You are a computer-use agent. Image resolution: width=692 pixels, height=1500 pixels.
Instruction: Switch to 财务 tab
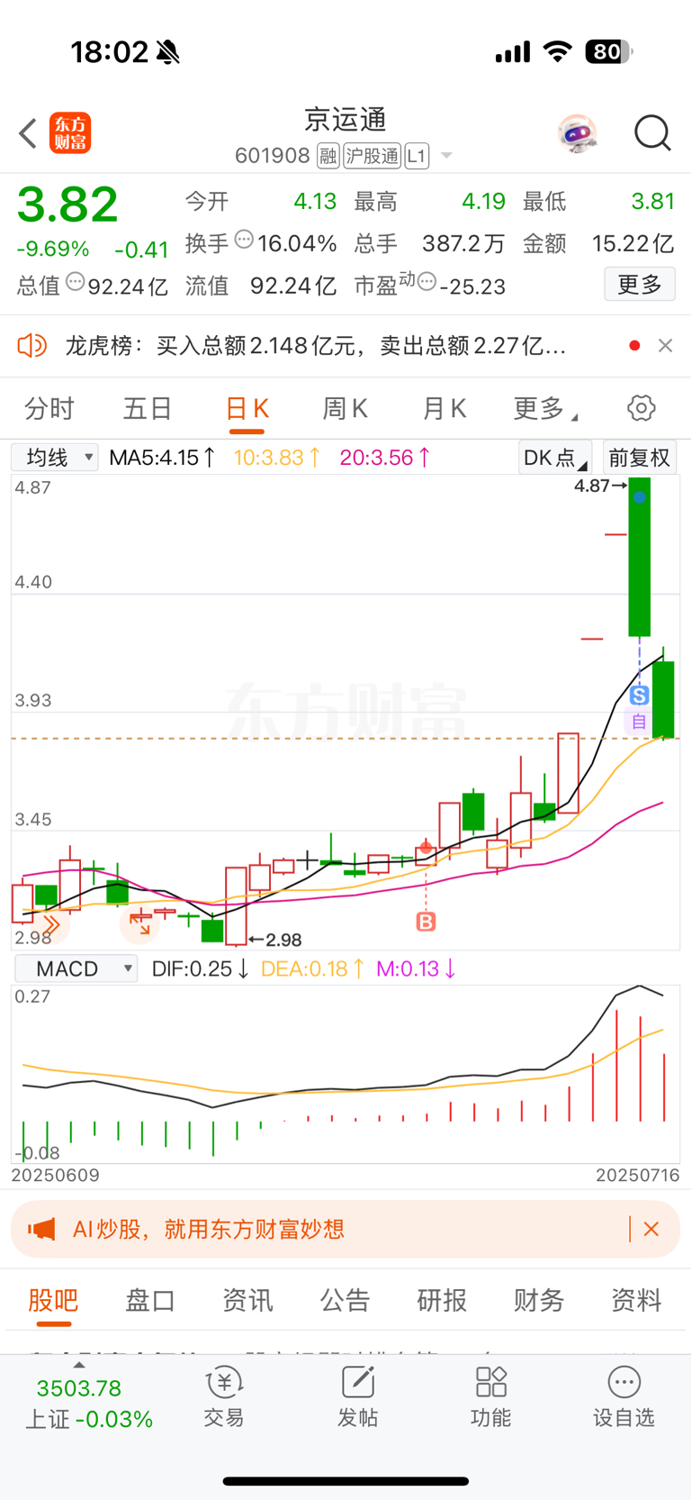pyautogui.click(x=539, y=1300)
